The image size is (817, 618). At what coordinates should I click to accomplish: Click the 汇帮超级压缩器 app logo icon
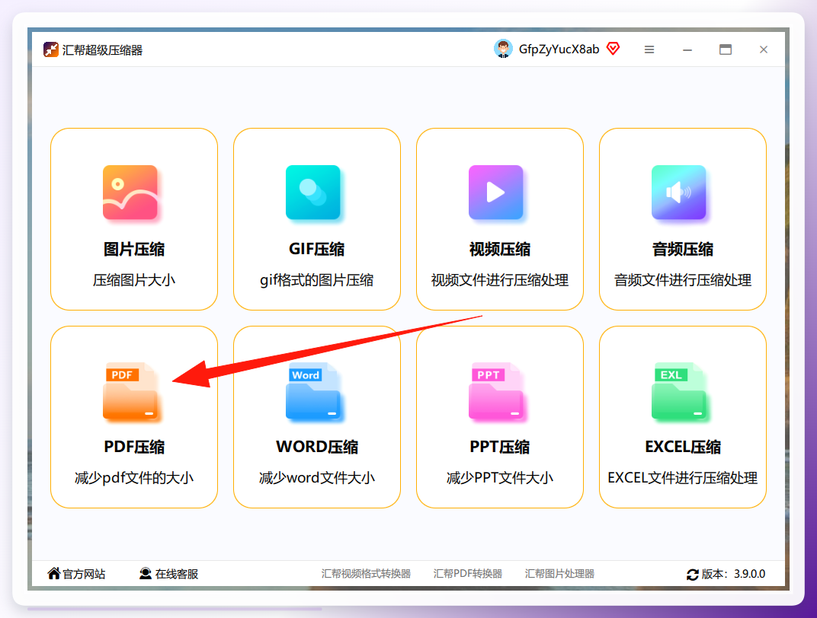50,49
